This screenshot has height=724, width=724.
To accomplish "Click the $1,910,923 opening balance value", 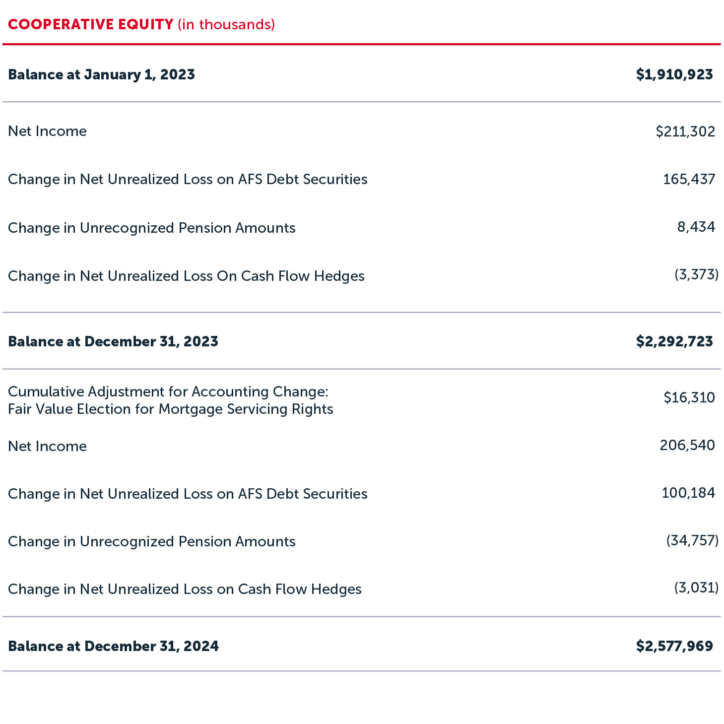I will pos(674,74).
